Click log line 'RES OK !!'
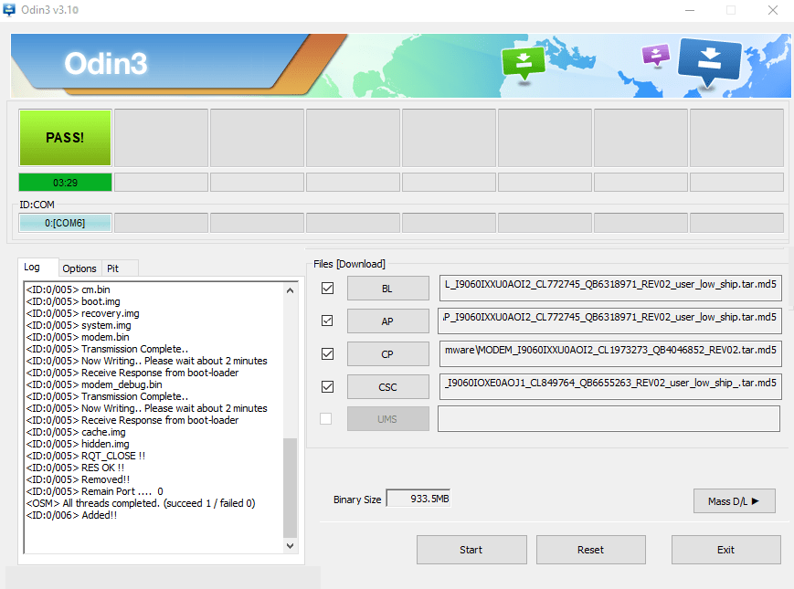 75,468
